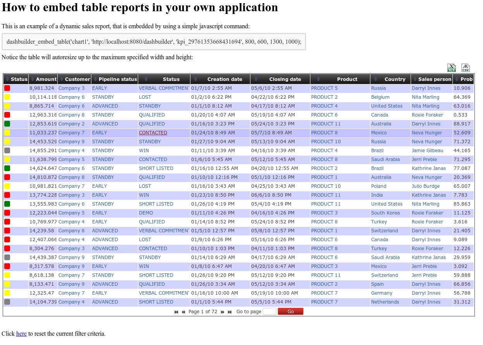Sort arrows icon on Amount column
Viewport: 483px width, 345px height.
point(33,79)
